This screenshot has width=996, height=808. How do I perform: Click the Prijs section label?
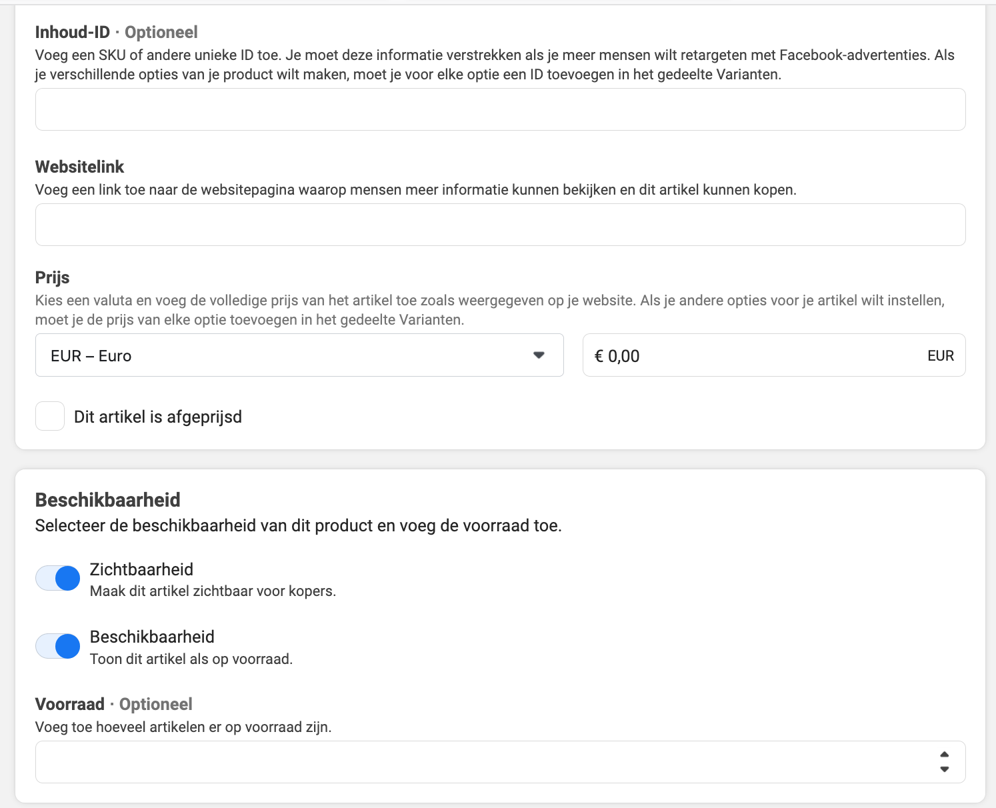point(53,277)
